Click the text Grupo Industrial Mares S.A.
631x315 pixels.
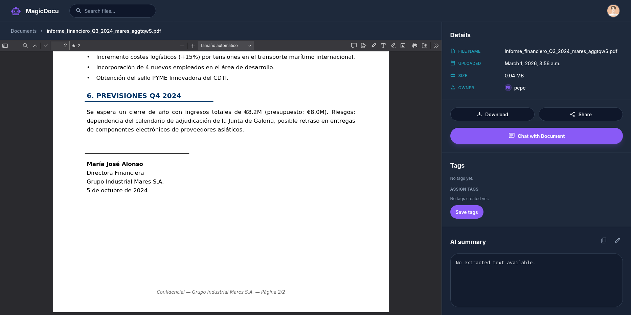[x=125, y=181]
